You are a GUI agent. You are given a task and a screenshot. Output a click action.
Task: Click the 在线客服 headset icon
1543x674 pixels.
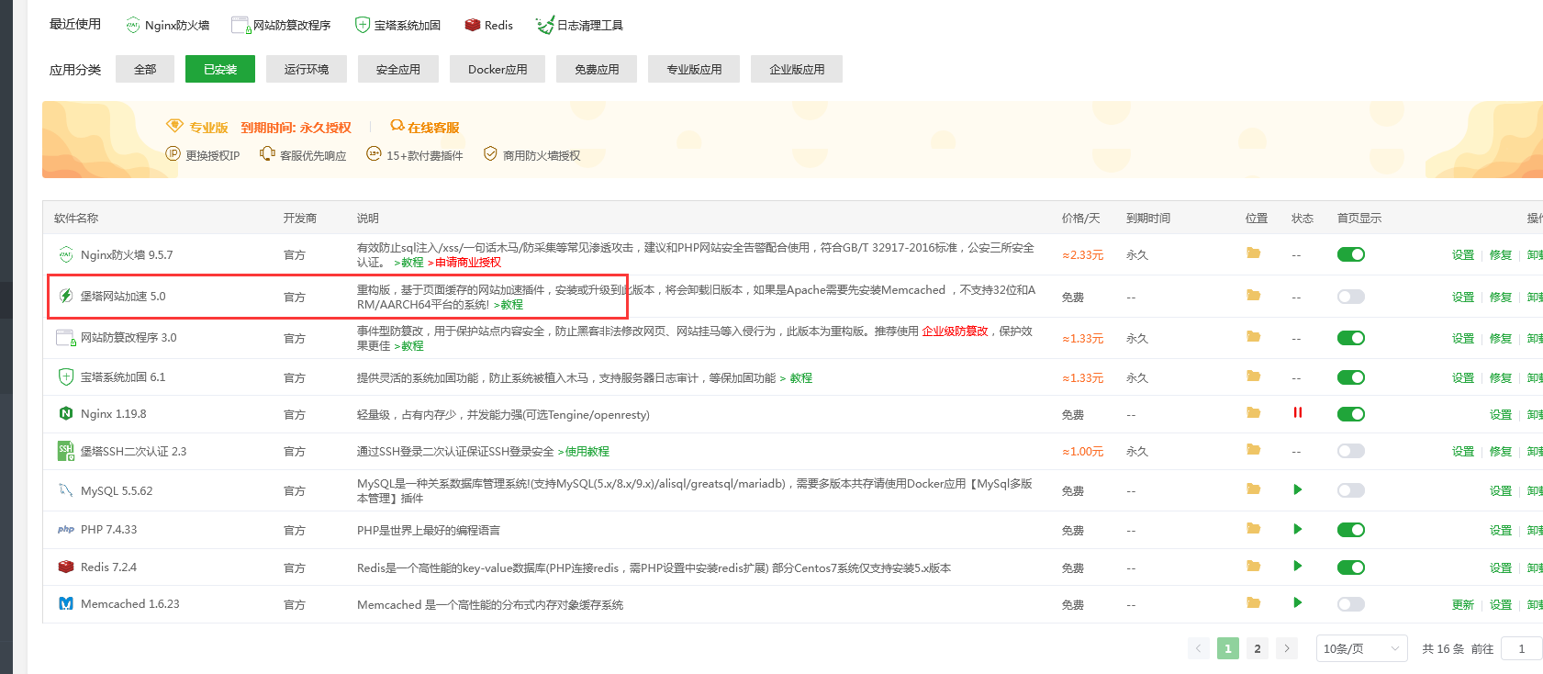397,126
